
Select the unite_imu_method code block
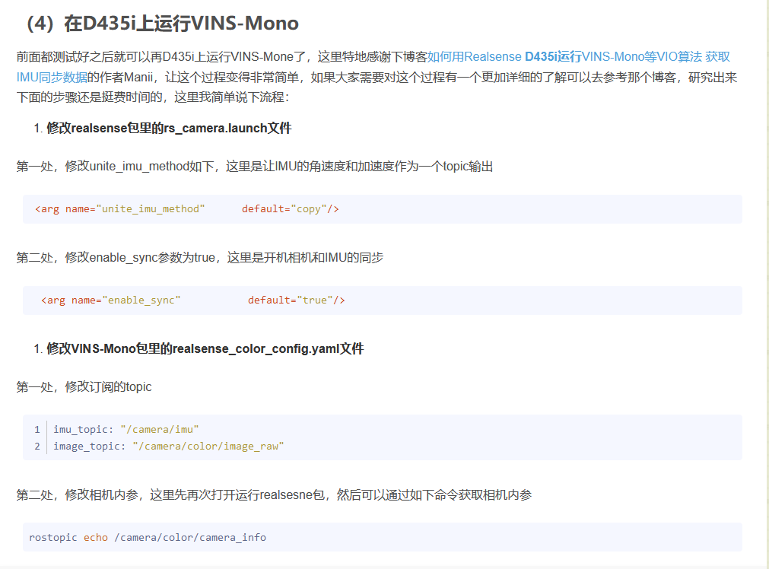[x=380, y=208]
